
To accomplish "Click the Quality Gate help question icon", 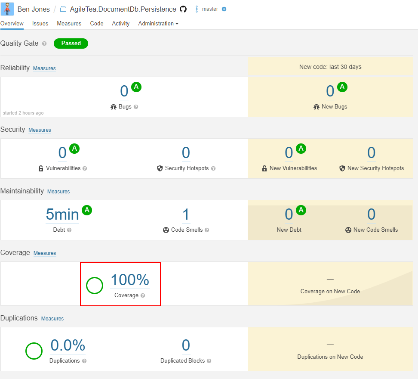I will [x=44, y=43].
